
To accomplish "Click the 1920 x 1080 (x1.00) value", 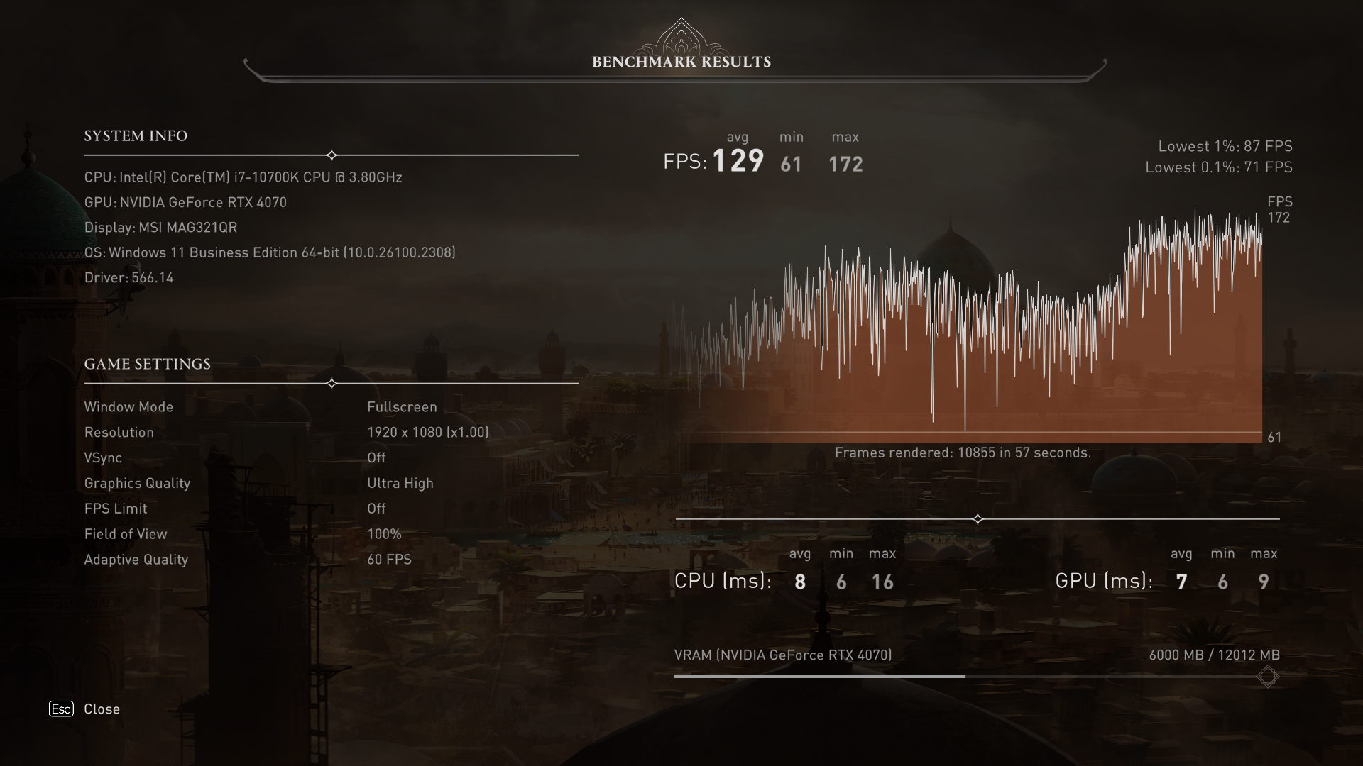I will coord(428,433).
